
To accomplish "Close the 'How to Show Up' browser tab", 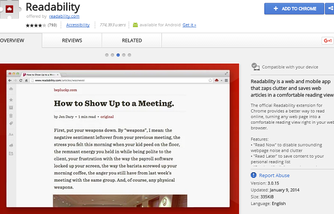I will (x=57, y=75).
